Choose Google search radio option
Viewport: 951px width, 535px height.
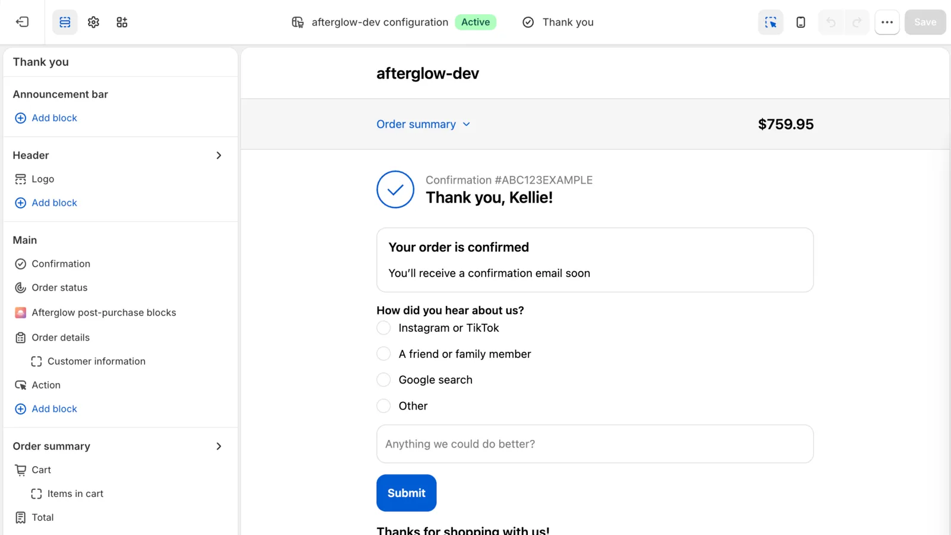pyautogui.click(x=384, y=380)
